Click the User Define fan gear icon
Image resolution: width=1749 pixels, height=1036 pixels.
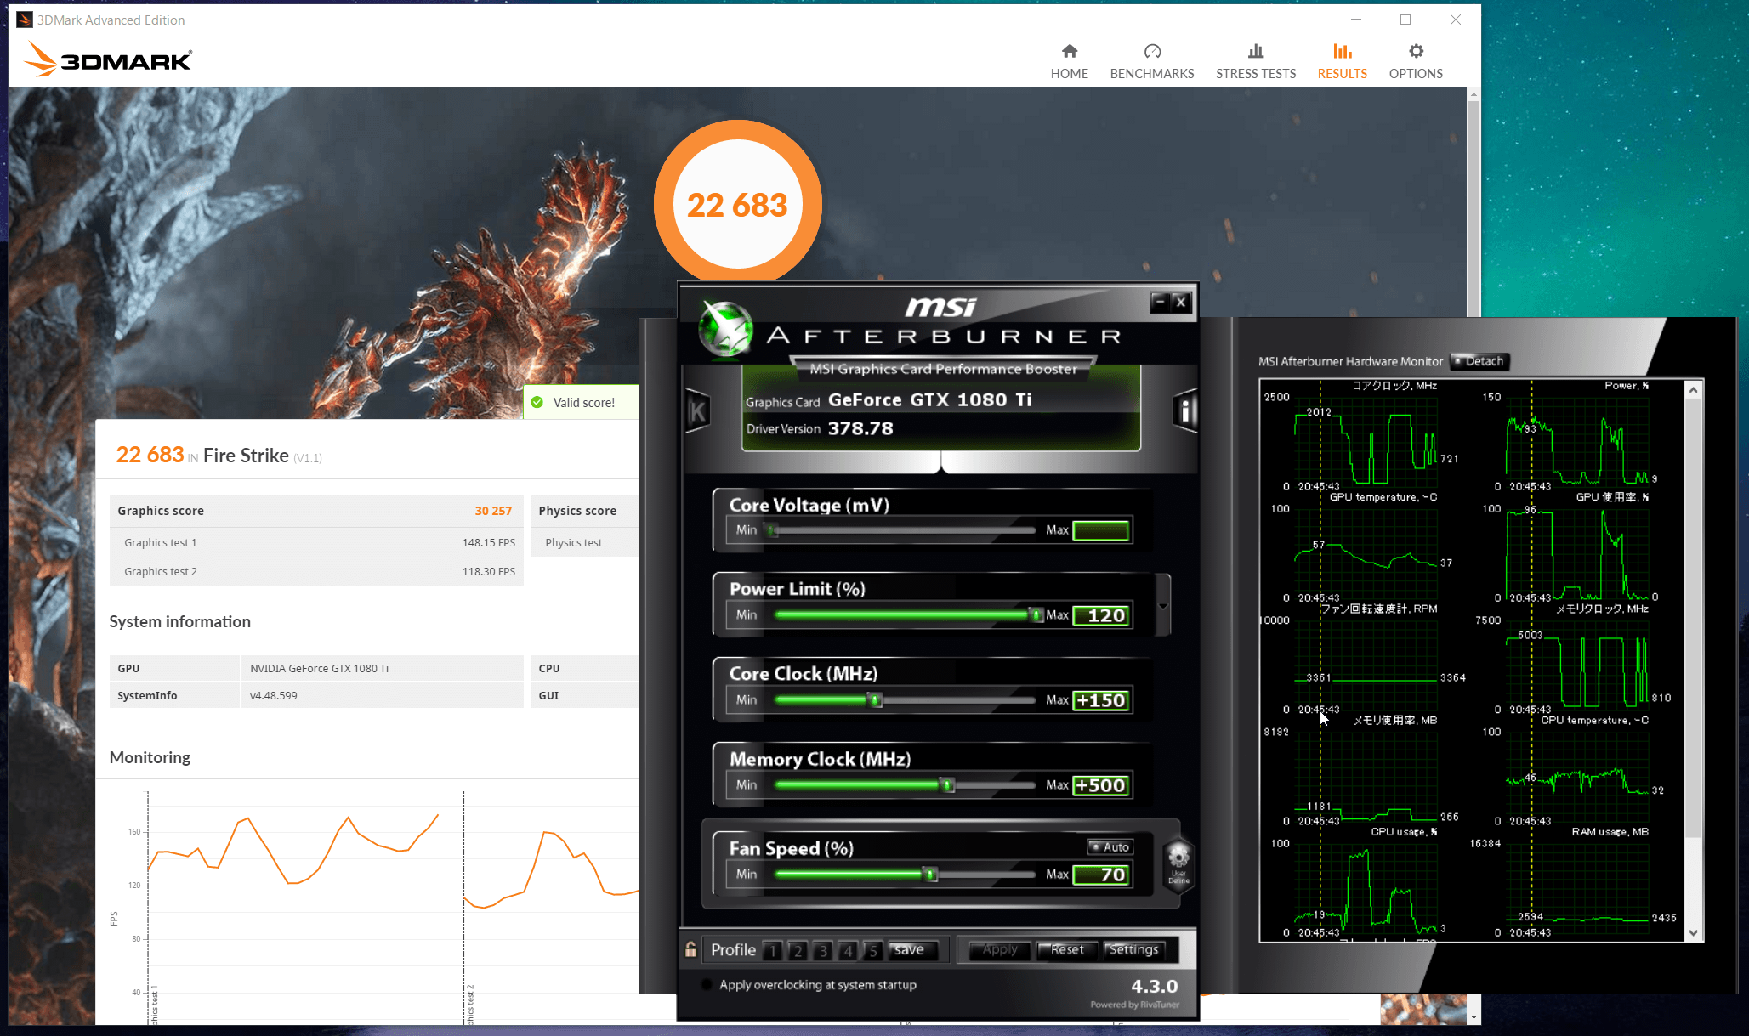tap(1178, 861)
